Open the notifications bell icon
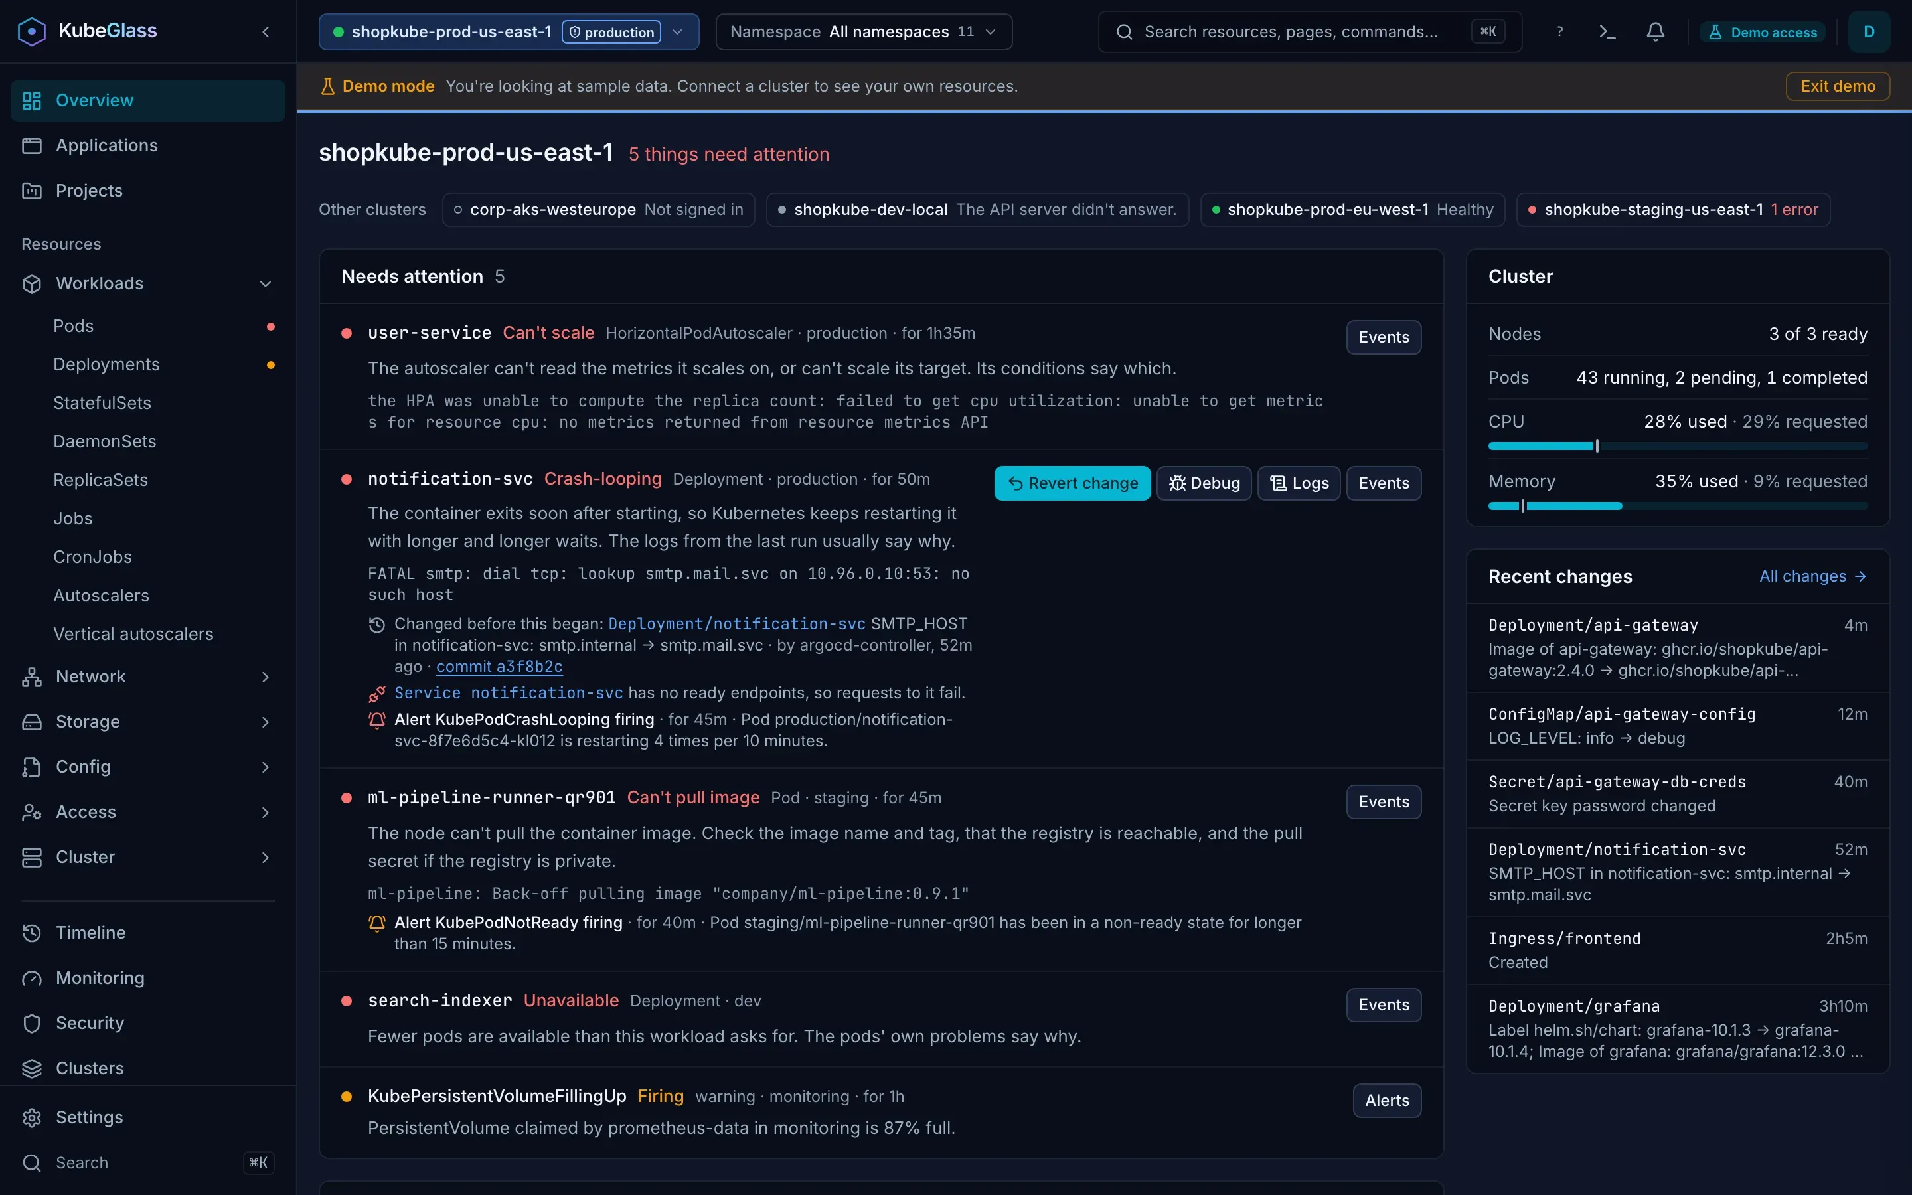 (x=1655, y=32)
